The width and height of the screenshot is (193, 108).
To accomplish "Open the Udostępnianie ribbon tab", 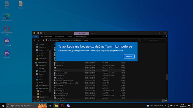I will (60, 36).
